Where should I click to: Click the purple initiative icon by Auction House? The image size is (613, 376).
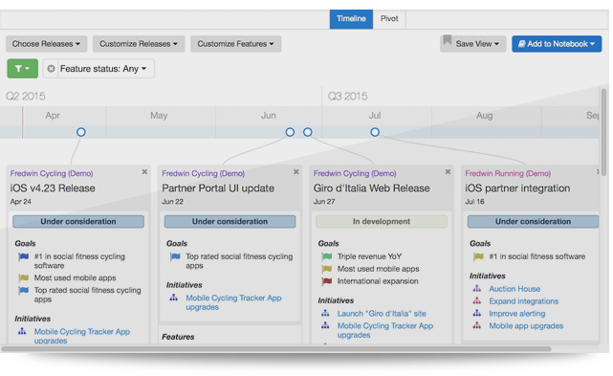(x=477, y=289)
